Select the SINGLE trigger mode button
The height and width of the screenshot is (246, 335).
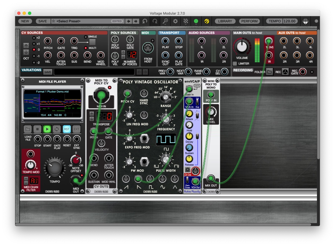coord(86,37)
